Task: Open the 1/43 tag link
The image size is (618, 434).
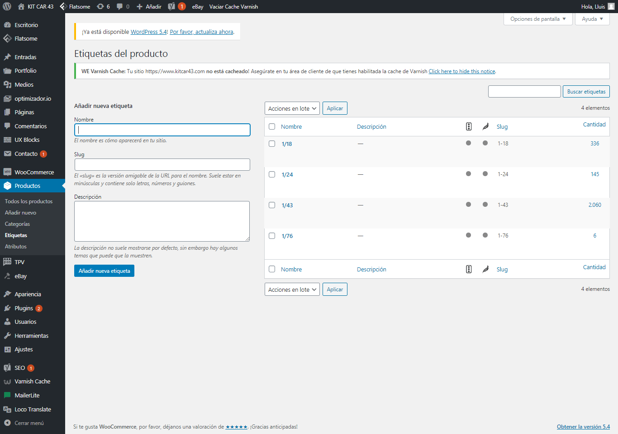Action: tap(287, 205)
